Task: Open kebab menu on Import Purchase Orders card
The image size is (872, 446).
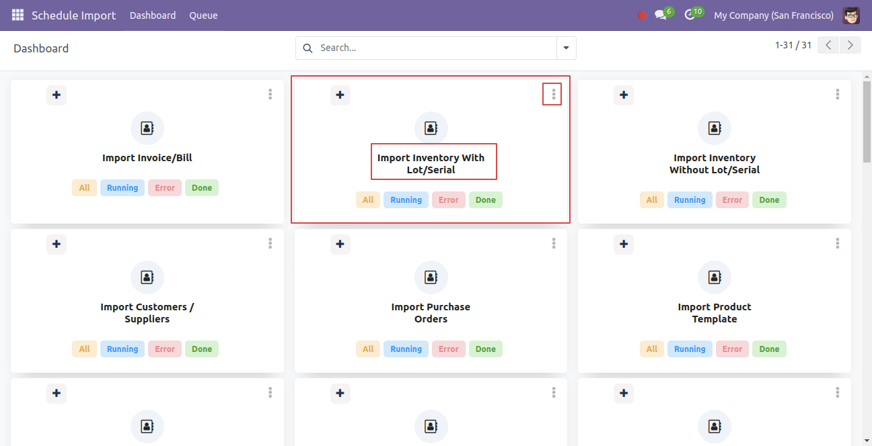Action: coord(554,244)
